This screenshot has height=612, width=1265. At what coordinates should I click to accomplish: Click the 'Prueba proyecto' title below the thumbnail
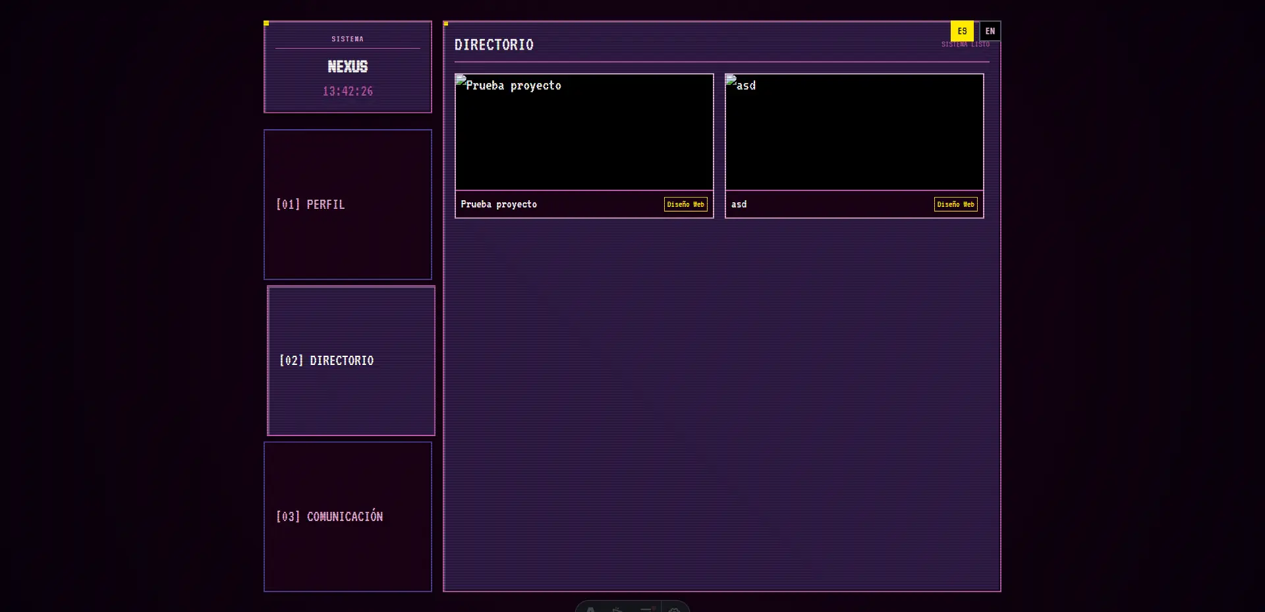click(x=499, y=204)
